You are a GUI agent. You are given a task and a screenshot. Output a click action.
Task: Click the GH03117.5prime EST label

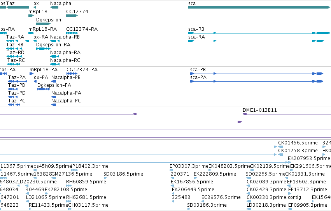pos(88,206)
